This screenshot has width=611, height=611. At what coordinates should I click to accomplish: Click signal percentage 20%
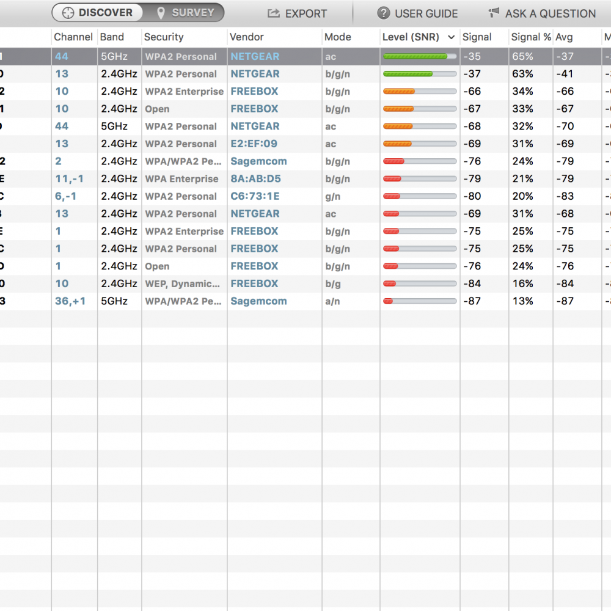click(522, 196)
